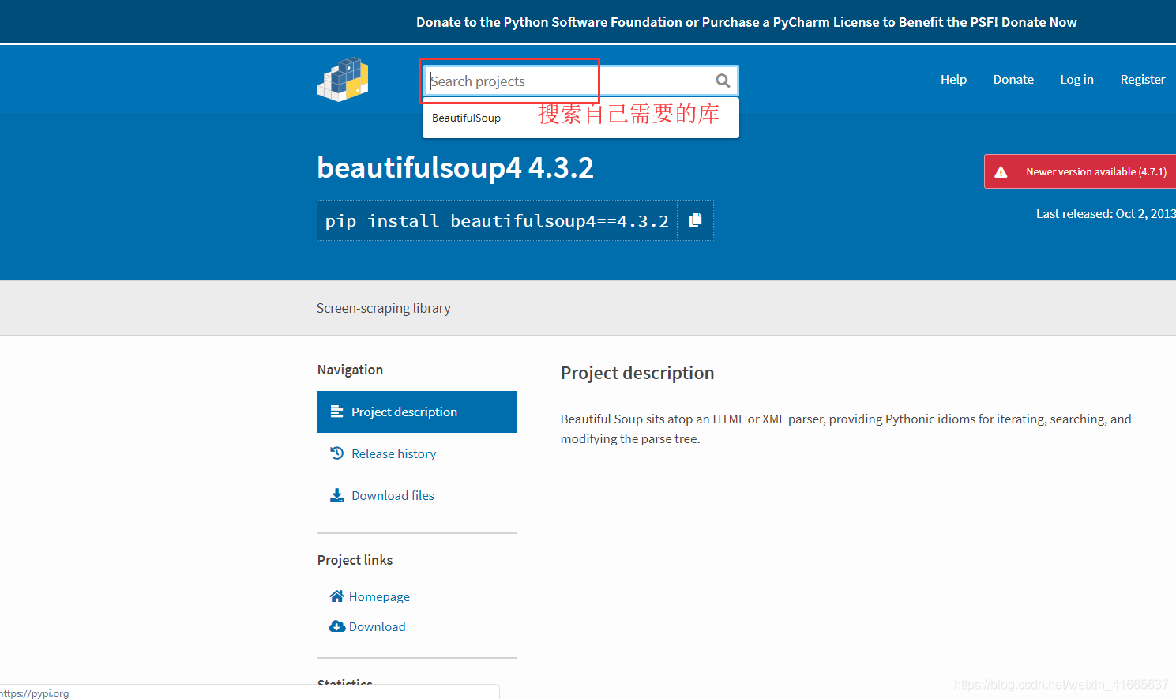The height and width of the screenshot is (699, 1176).
Task: Switch to the Release history tab
Action: [x=417, y=453]
